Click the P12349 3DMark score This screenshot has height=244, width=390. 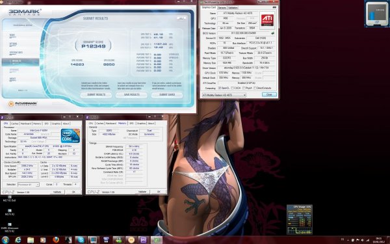click(94, 46)
